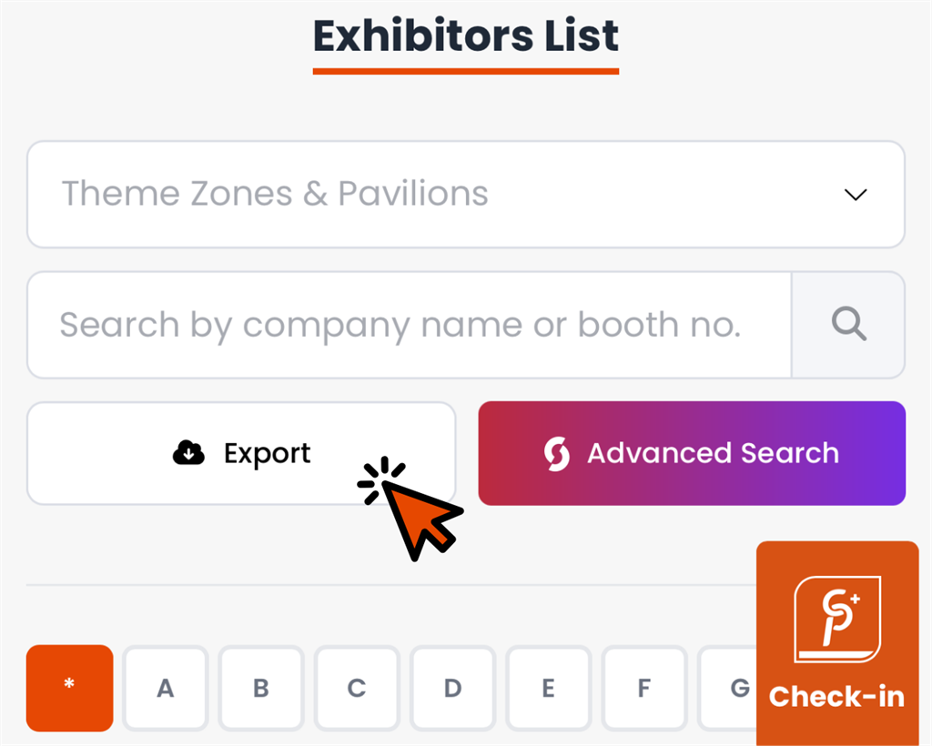
Task: Select the asterisk all-exhibitors filter
Action: 69,688
